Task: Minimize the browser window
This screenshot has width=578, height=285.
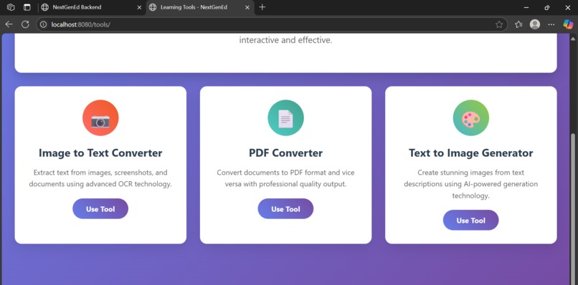Action: pos(526,7)
